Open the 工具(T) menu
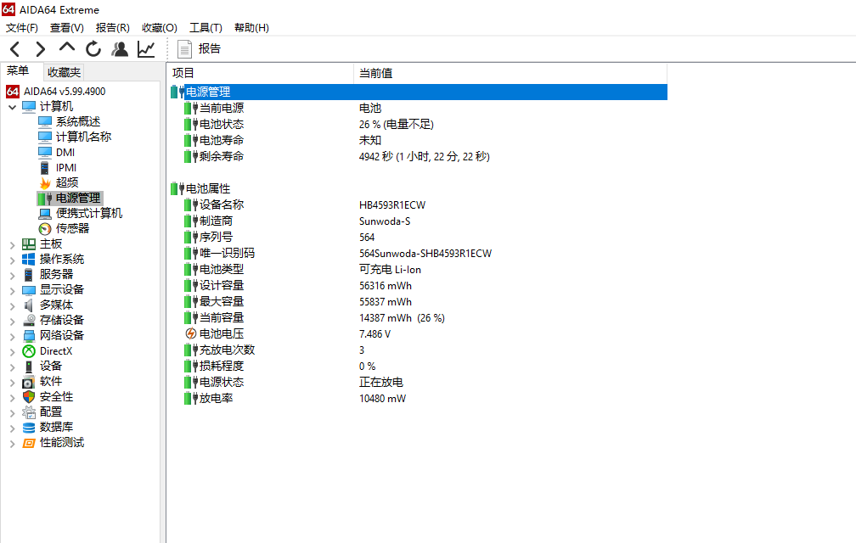The image size is (856, 543). [206, 28]
